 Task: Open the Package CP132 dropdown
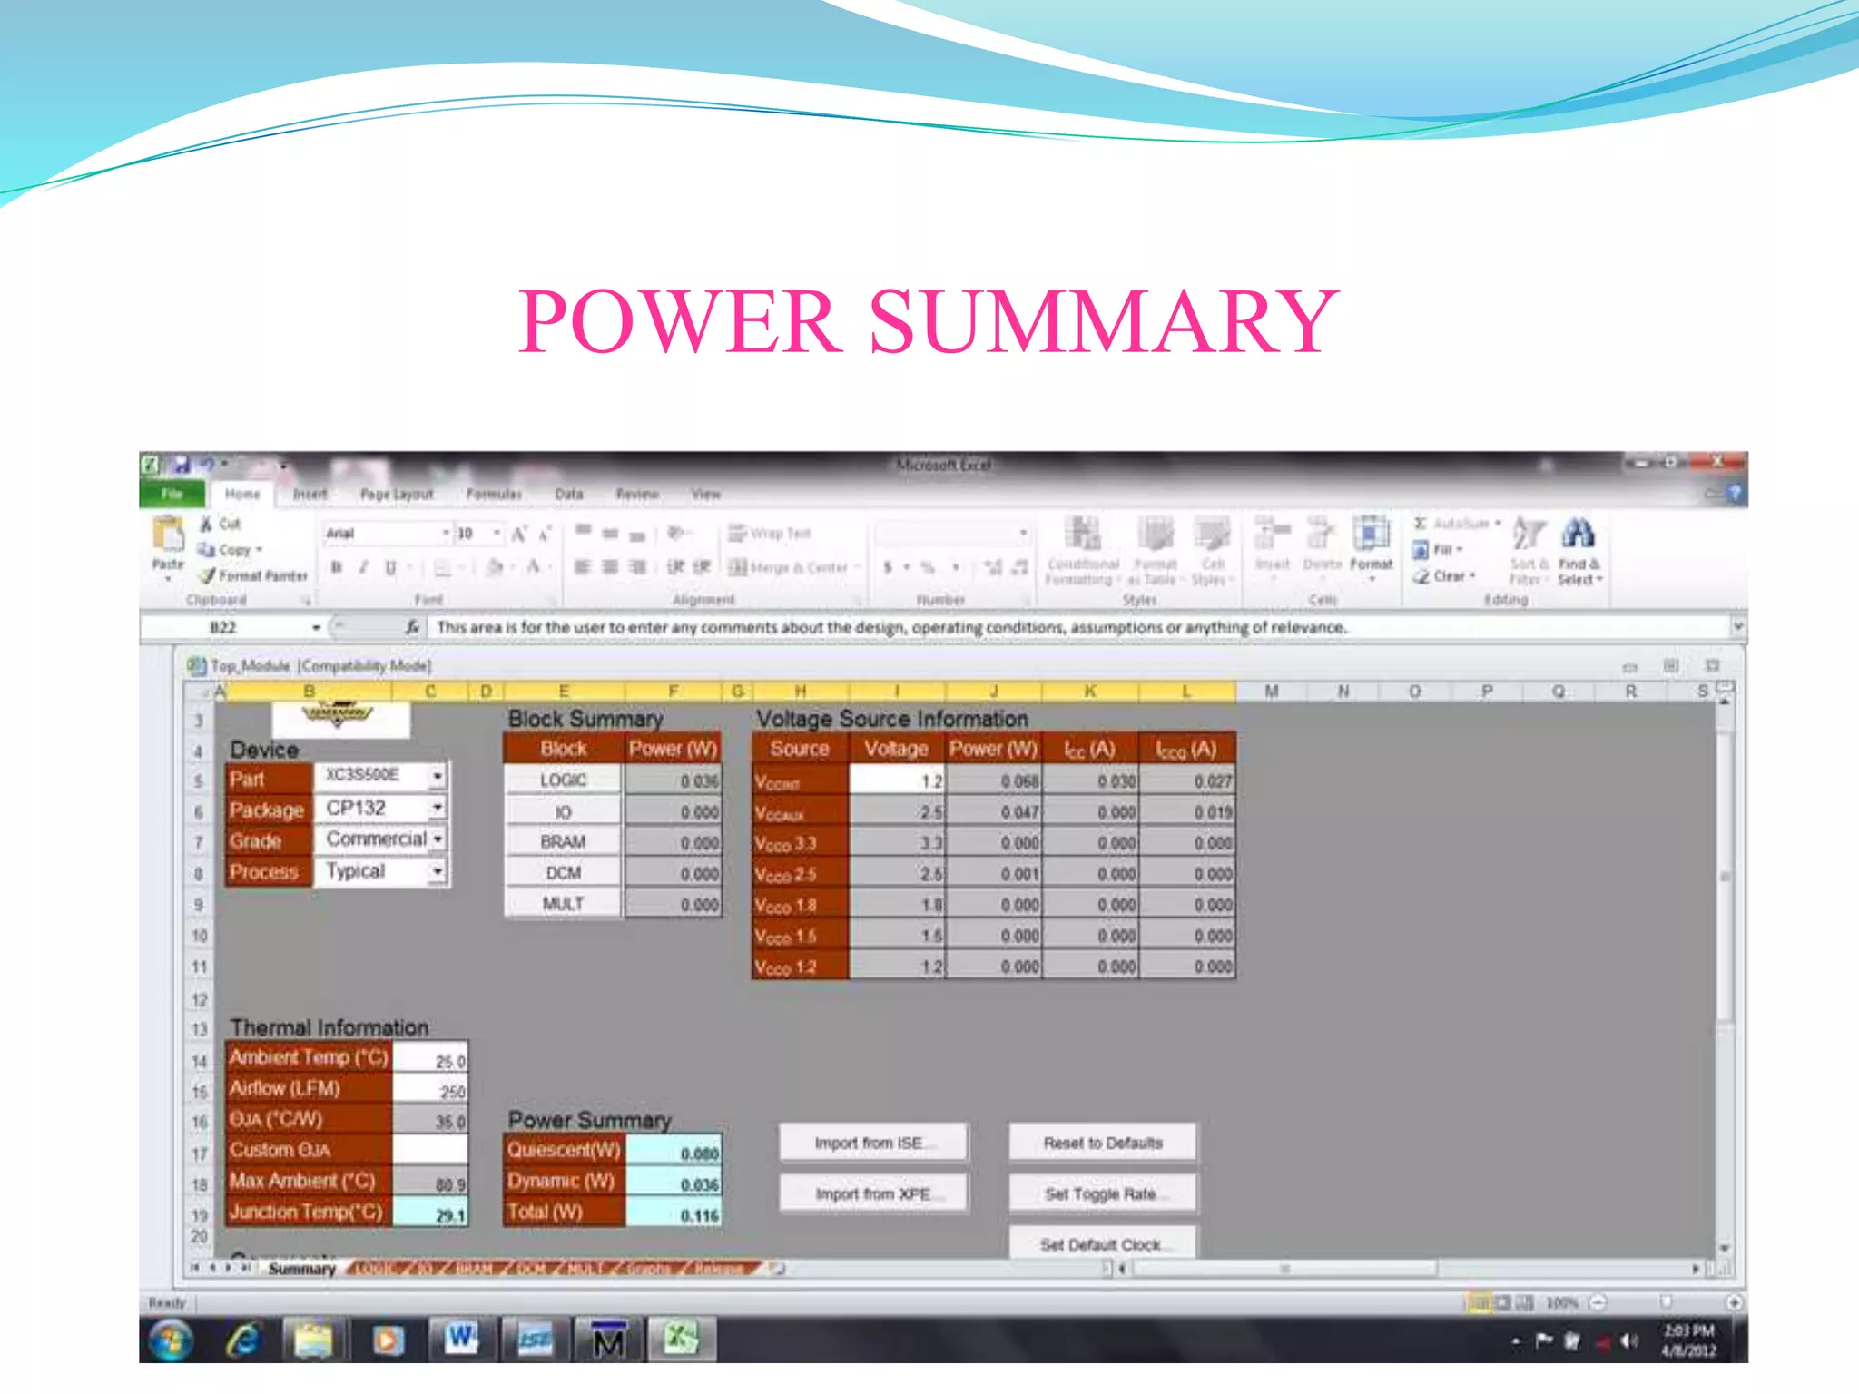[x=438, y=808]
